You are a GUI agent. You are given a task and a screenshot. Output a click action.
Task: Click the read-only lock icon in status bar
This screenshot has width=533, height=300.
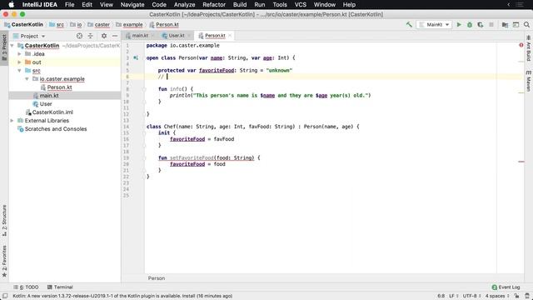pos(516,296)
